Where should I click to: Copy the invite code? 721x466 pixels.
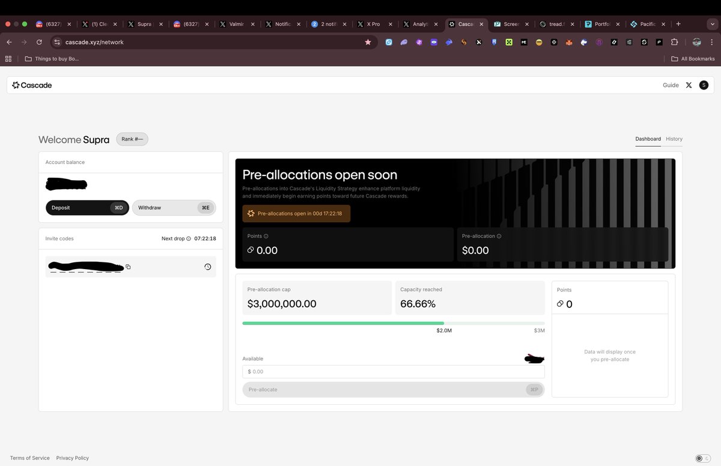[128, 267]
